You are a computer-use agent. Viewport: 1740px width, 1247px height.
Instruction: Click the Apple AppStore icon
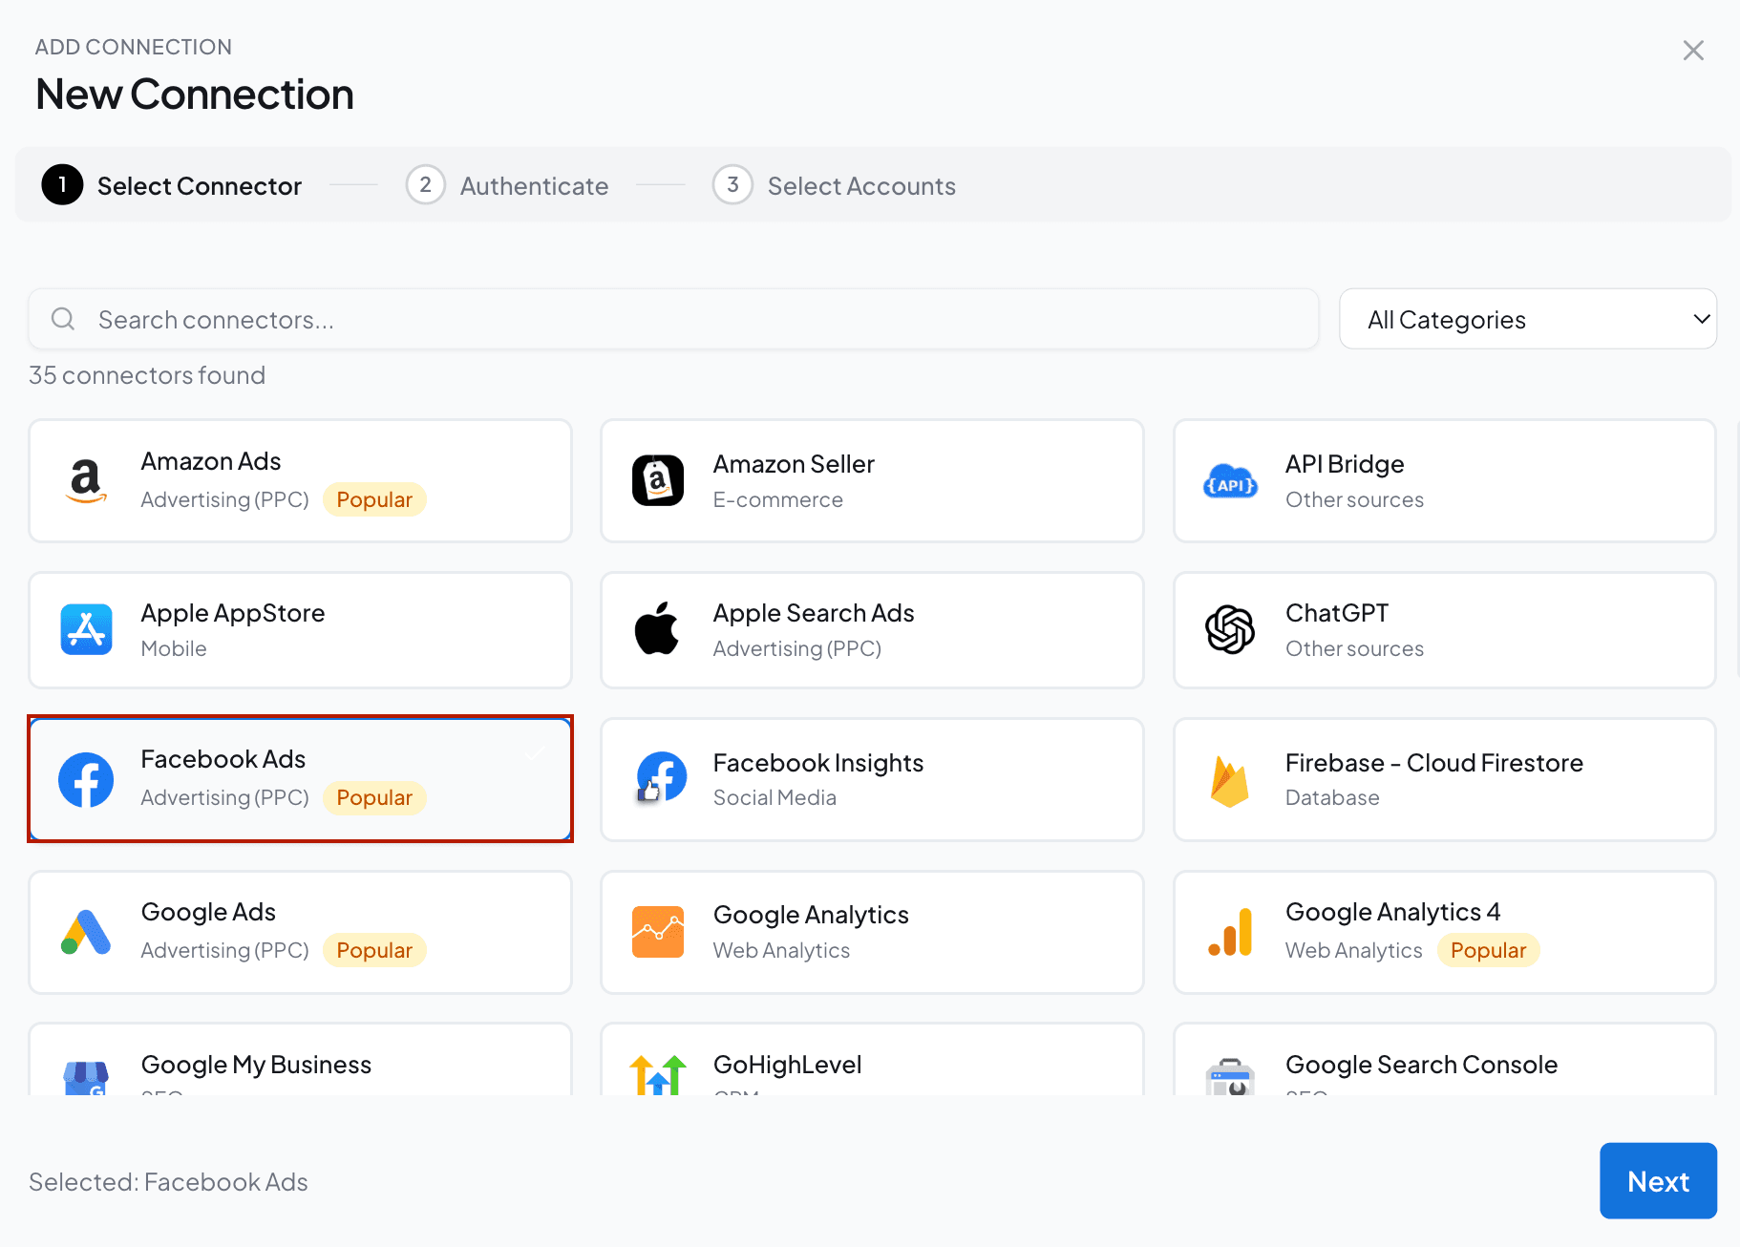(86, 629)
